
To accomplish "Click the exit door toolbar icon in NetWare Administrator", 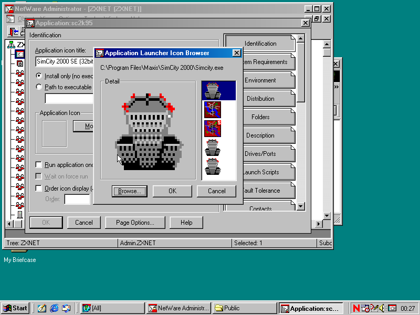I will [14, 31].
